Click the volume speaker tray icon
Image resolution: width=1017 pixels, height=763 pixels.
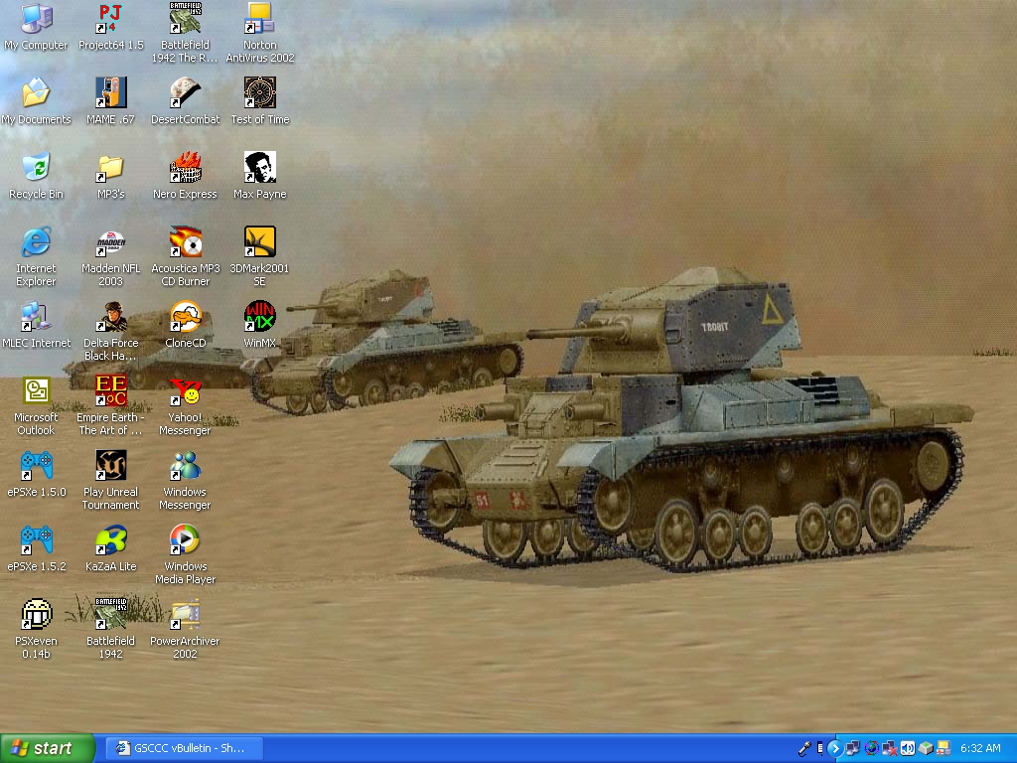point(907,749)
